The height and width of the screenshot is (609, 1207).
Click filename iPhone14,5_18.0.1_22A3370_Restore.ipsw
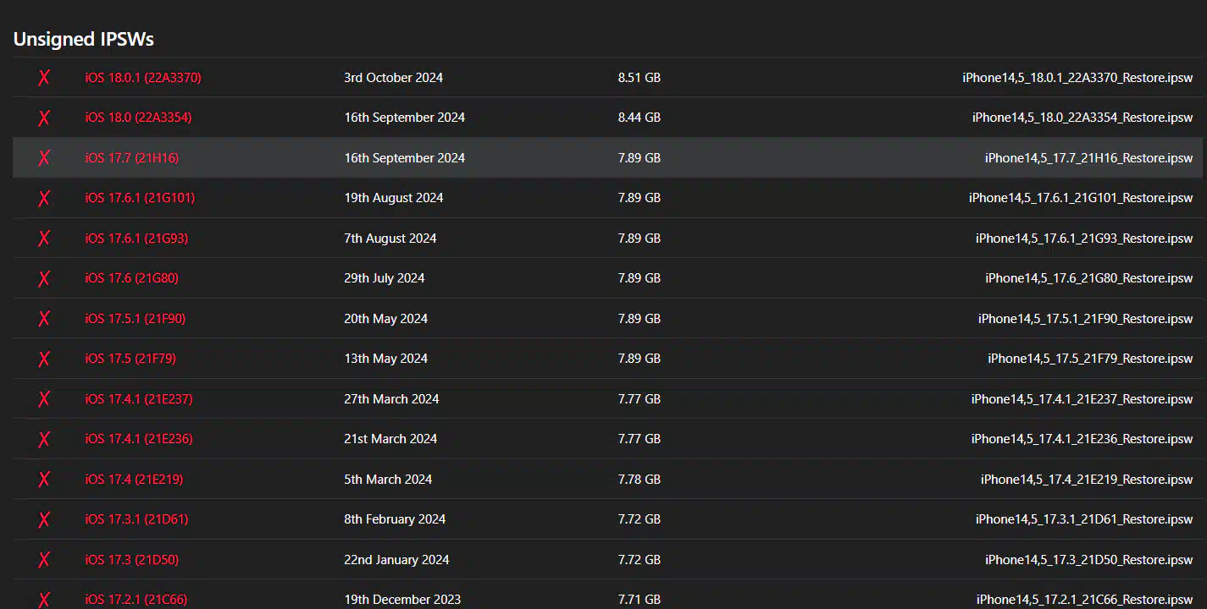[x=1077, y=78]
